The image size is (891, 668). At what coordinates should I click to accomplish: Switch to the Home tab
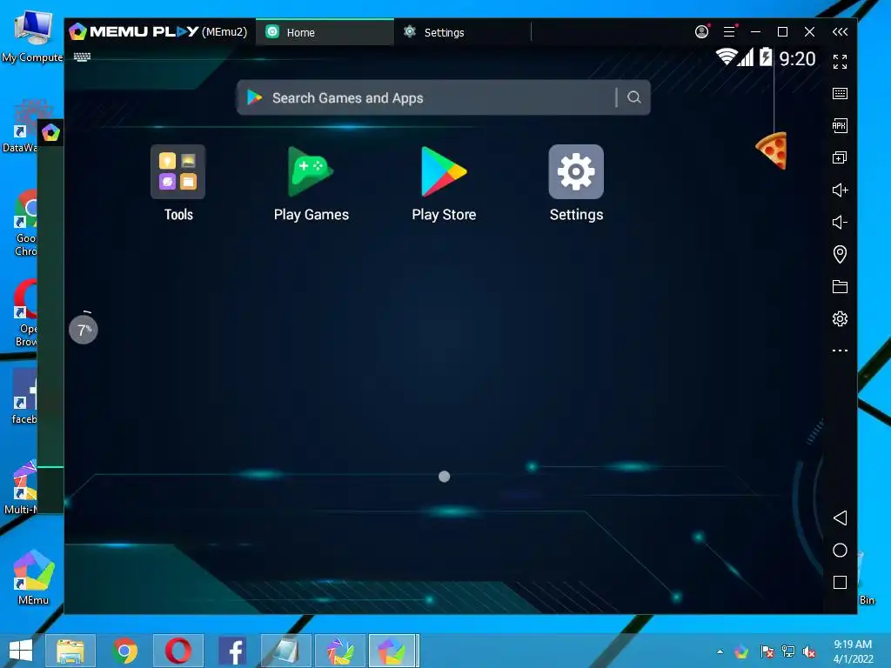(x=325, y=32)
